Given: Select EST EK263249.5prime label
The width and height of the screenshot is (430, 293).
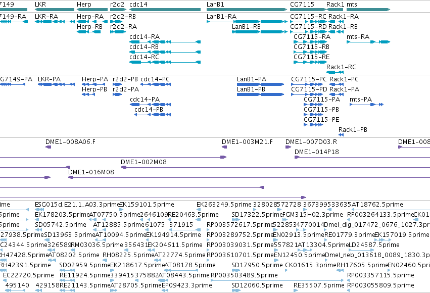Looking at the screenshot, I should (224, 205).
